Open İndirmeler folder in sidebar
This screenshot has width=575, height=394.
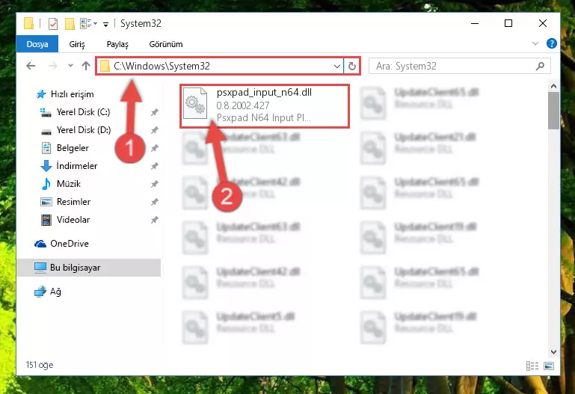[77, 166]
